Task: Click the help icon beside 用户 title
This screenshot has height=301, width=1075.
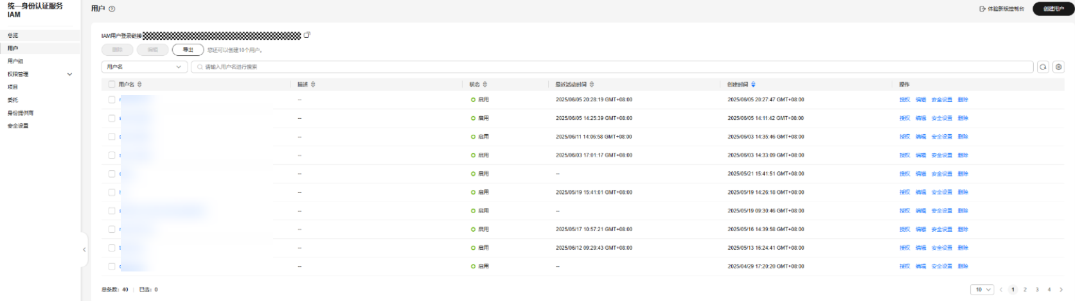Action: coord(112,9)
